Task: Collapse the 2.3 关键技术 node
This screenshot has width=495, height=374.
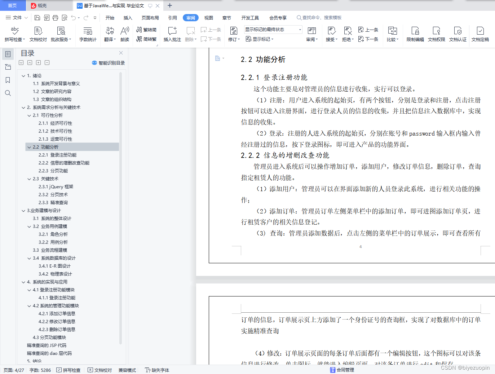Action: click(29, 179)
